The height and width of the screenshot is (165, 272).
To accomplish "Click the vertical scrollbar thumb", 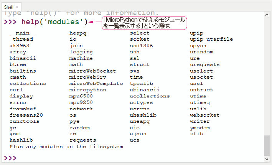I will coord(267,145).
